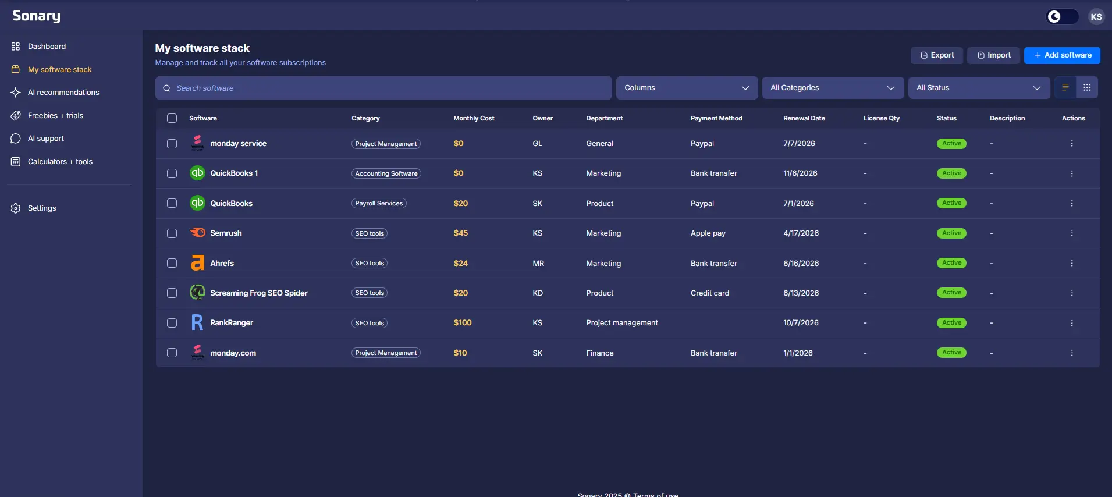Open the All Categories filter dropdown
Viewport: 1112px width, 497px height.
[832, 88]
